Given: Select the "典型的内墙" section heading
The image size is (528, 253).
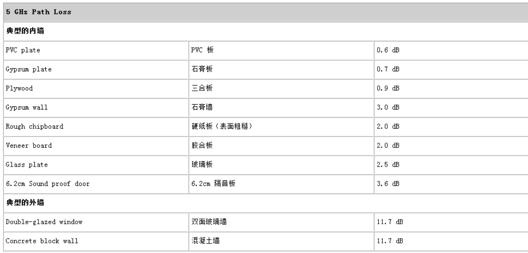Looking at the screenshot, I should (20, 31).
